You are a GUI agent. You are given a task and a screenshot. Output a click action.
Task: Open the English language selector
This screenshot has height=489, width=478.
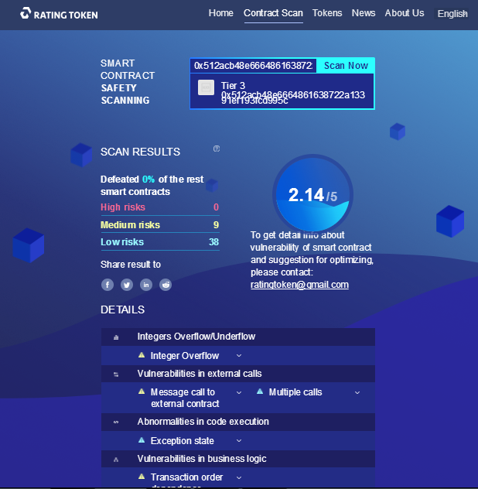[452, 14]
